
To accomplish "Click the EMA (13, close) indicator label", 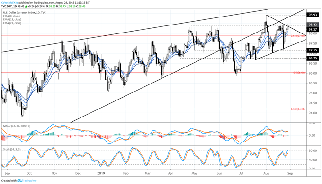I will point(12,19).
